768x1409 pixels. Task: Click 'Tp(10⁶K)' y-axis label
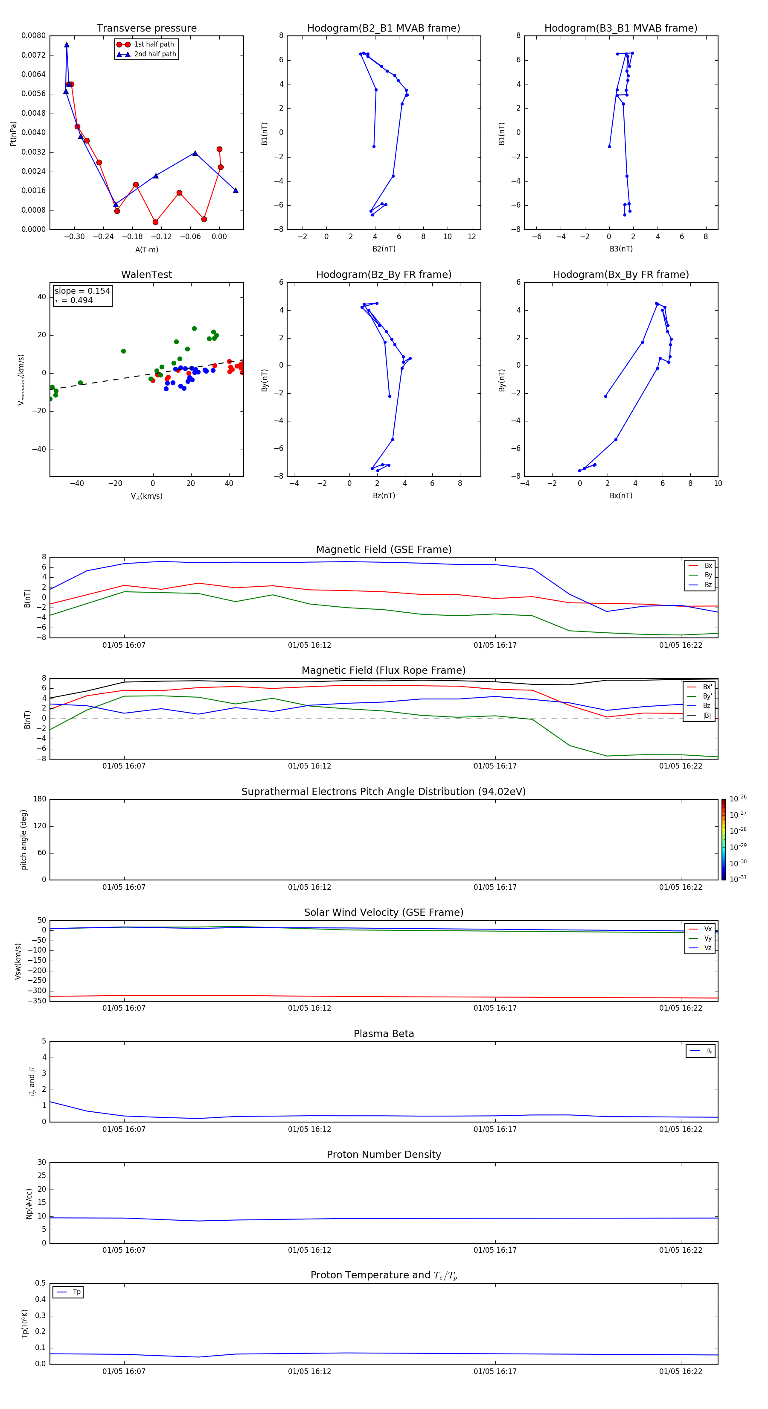tap(25, 1324)
